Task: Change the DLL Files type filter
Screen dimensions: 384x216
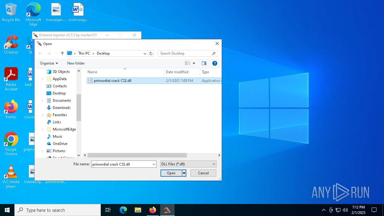Action: [x=188, y=164]
